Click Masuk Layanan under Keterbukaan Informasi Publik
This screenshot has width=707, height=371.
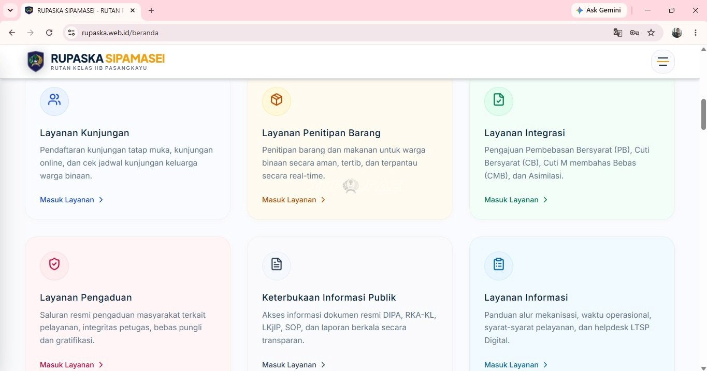(x=294, y=365)
